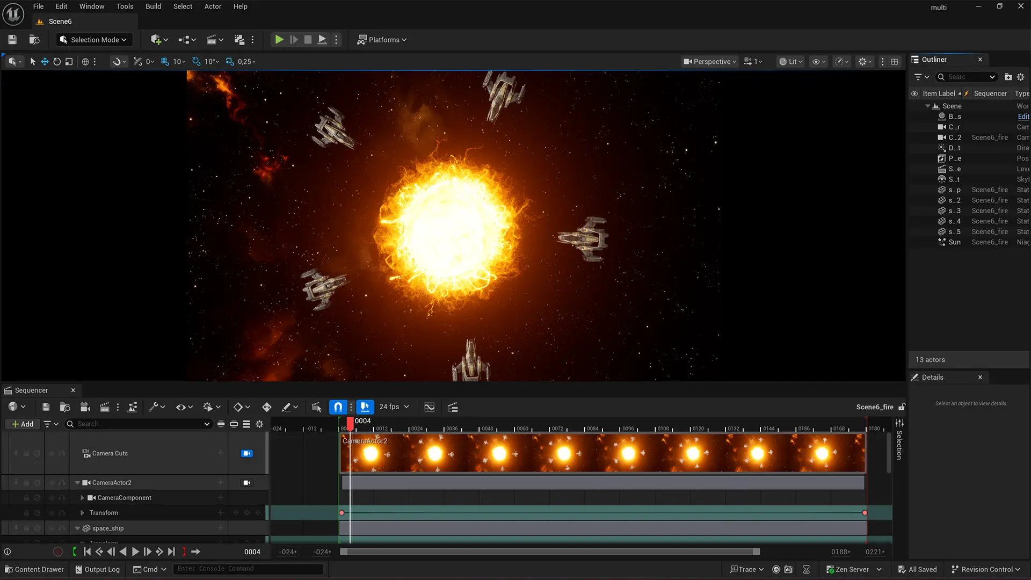1031x580 pixels.
Task: Click the Add track button
Action: tap(23, 424)
